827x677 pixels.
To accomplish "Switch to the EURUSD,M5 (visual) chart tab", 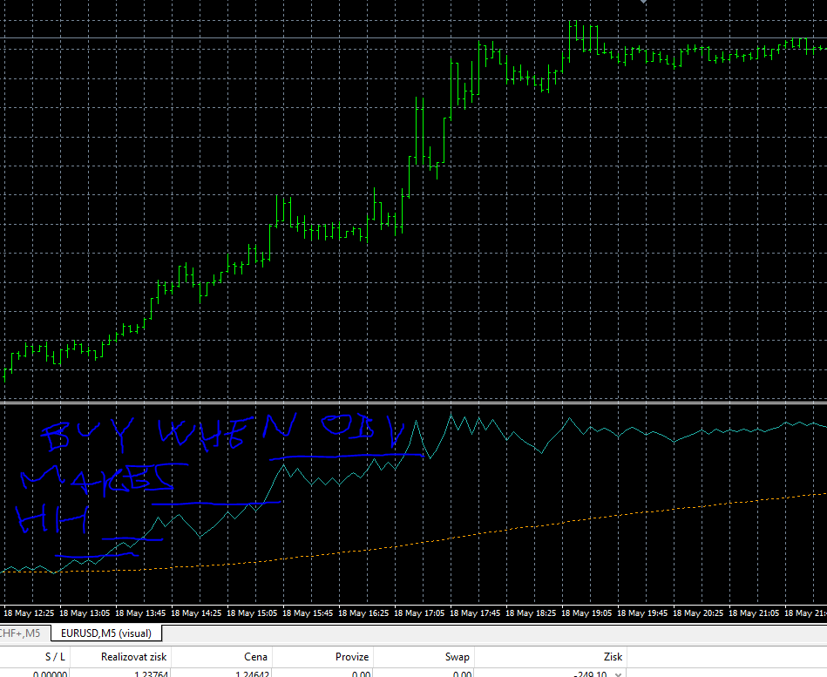I will click(x=106, y=633).
